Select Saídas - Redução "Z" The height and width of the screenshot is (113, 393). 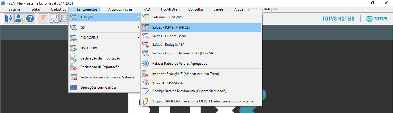(x=201, y=45)
